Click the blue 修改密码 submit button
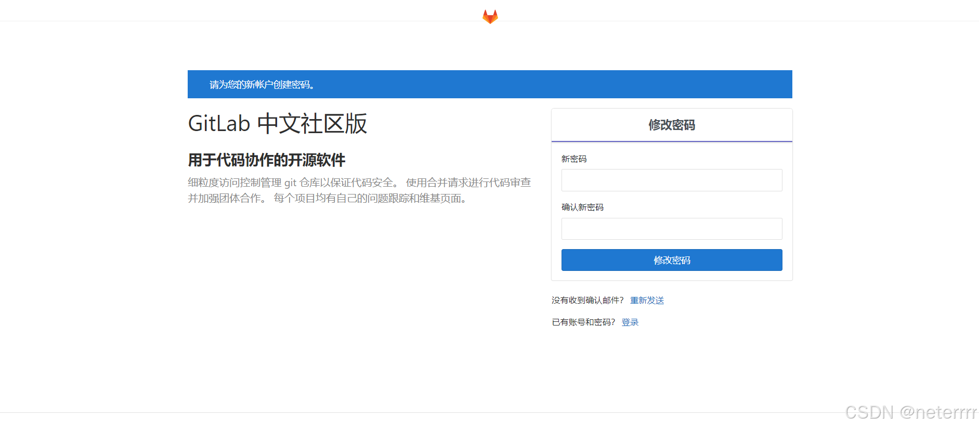Screen dimensions: 979x429 tap(672, 260)
